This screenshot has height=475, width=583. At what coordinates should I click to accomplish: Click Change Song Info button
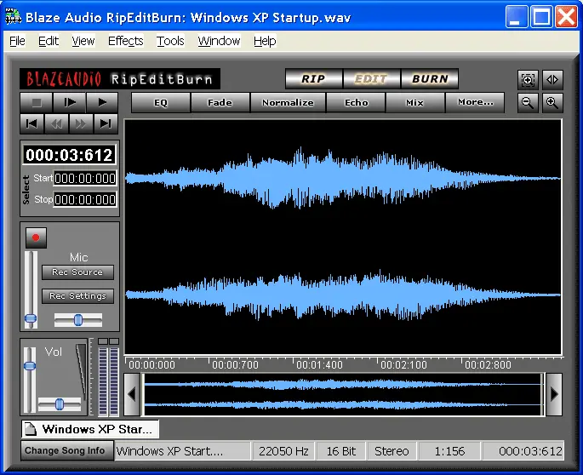click(x=67, y=450)
